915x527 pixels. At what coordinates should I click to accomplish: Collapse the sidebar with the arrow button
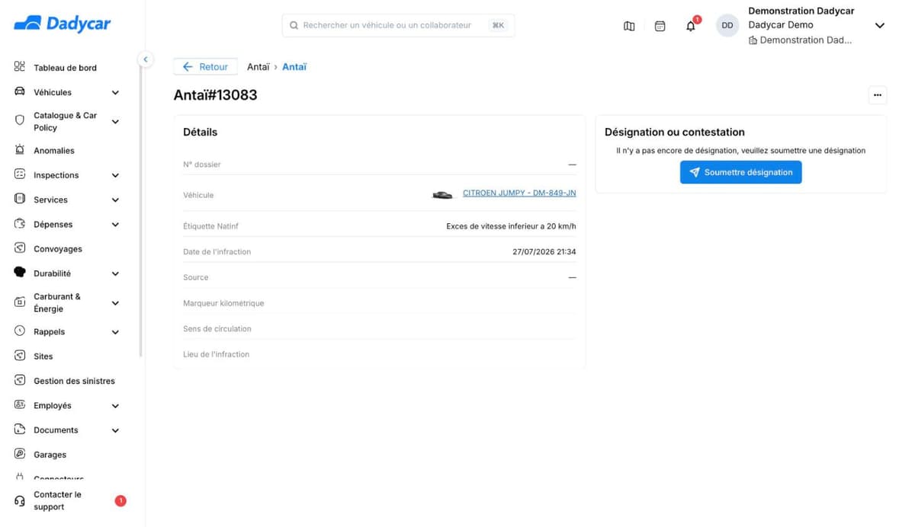point(145,59)
